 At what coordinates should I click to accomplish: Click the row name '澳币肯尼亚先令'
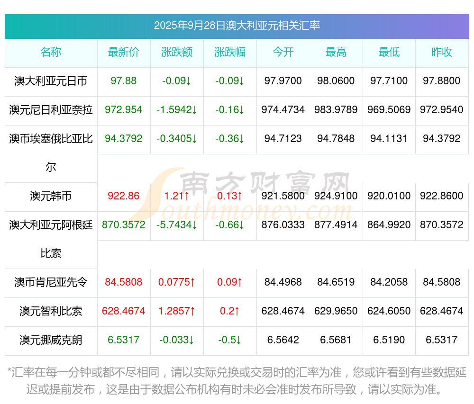pos(51,282)
